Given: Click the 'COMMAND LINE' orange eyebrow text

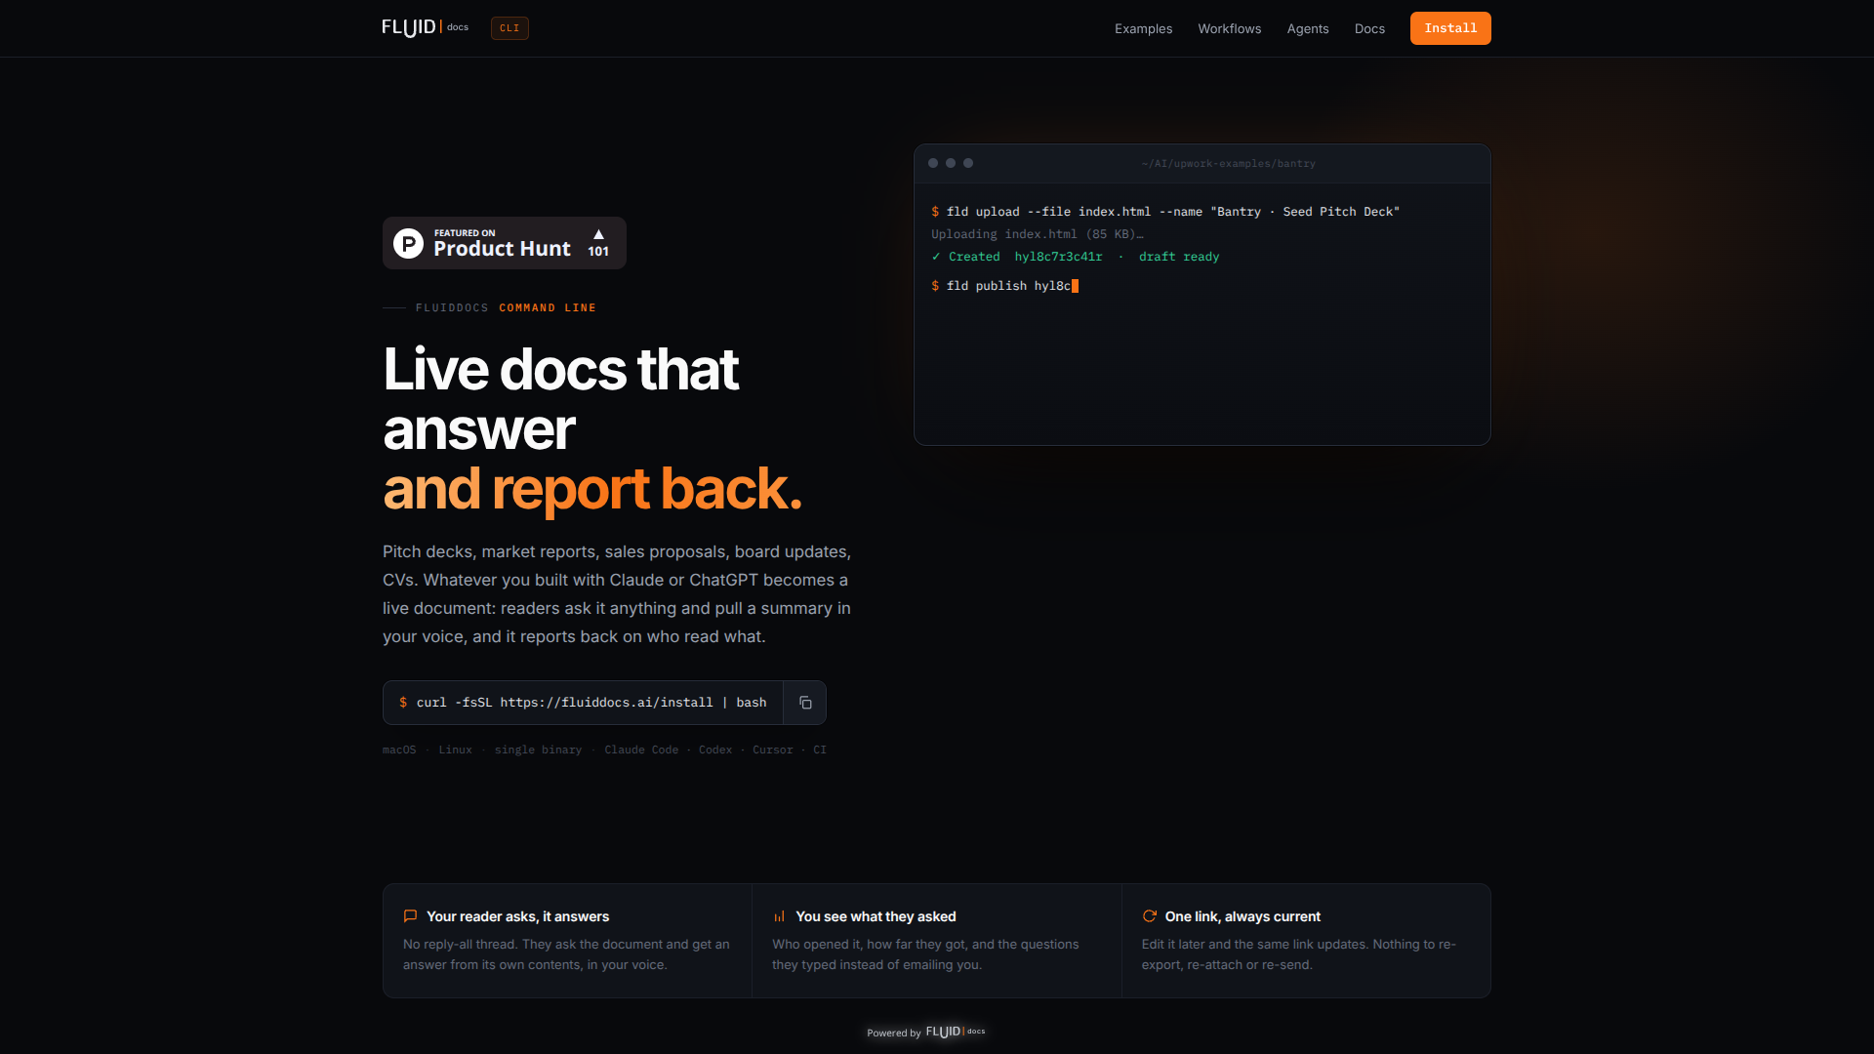Looking at the screenshot, I should pos(548,308).
